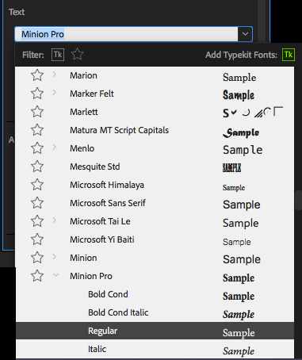Expand the Marion font family chevron
Image resolution: width=302 pixels, height=360 pixels.
tap(54, 75)
